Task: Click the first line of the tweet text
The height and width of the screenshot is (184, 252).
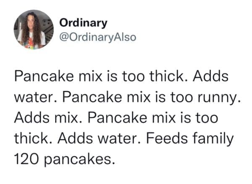Action: (x=121, y=79)
